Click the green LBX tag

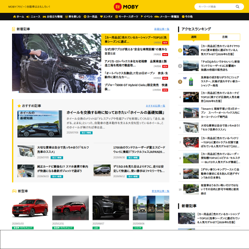[96, 228]
